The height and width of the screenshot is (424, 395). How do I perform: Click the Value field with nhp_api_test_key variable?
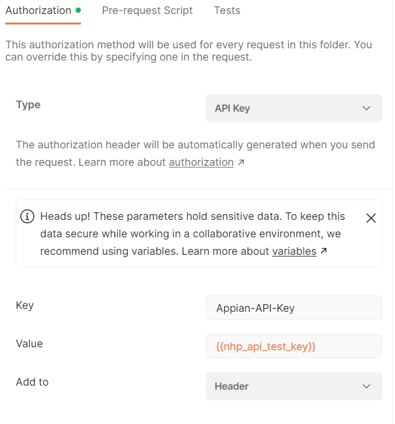coord(294,346)
